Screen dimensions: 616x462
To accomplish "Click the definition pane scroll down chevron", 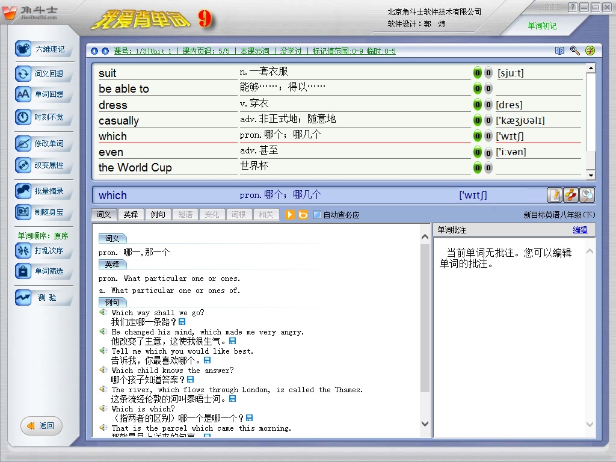I will 425,423.
